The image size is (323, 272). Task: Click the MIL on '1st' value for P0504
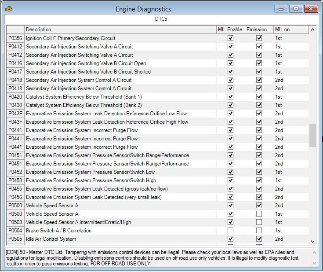click(279, 231)
